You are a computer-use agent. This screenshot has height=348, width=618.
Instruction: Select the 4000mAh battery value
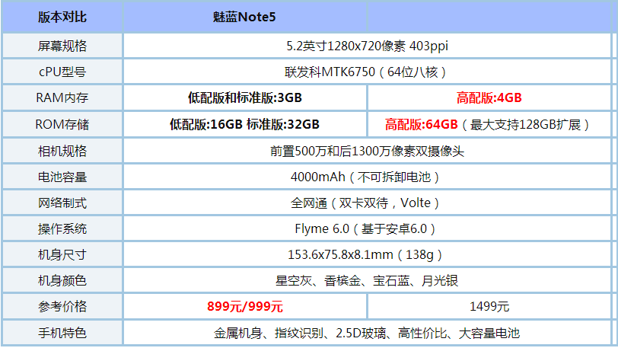coord(367,177)
